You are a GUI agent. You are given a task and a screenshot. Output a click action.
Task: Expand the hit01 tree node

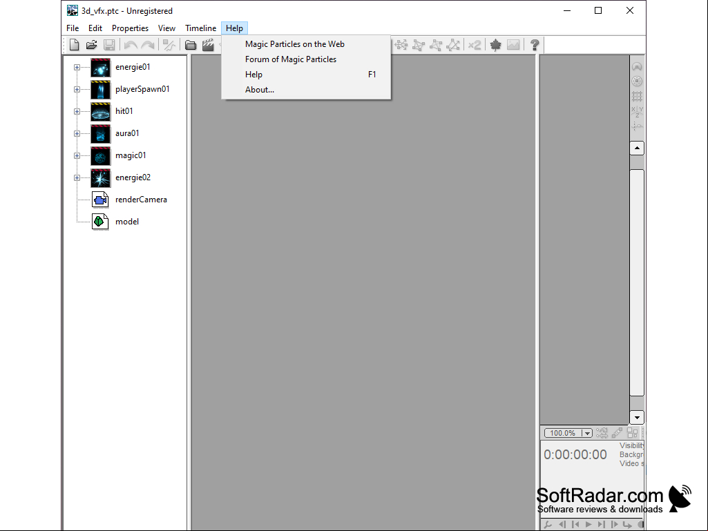pos(77,112)
